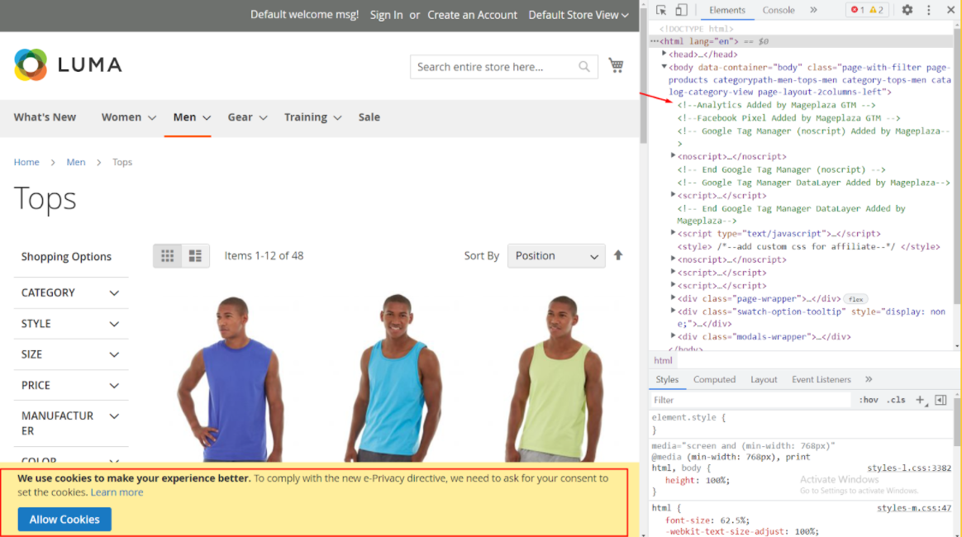962x537 pixels.
Task: Switch to the Console tab
Action: click(779, 10)
